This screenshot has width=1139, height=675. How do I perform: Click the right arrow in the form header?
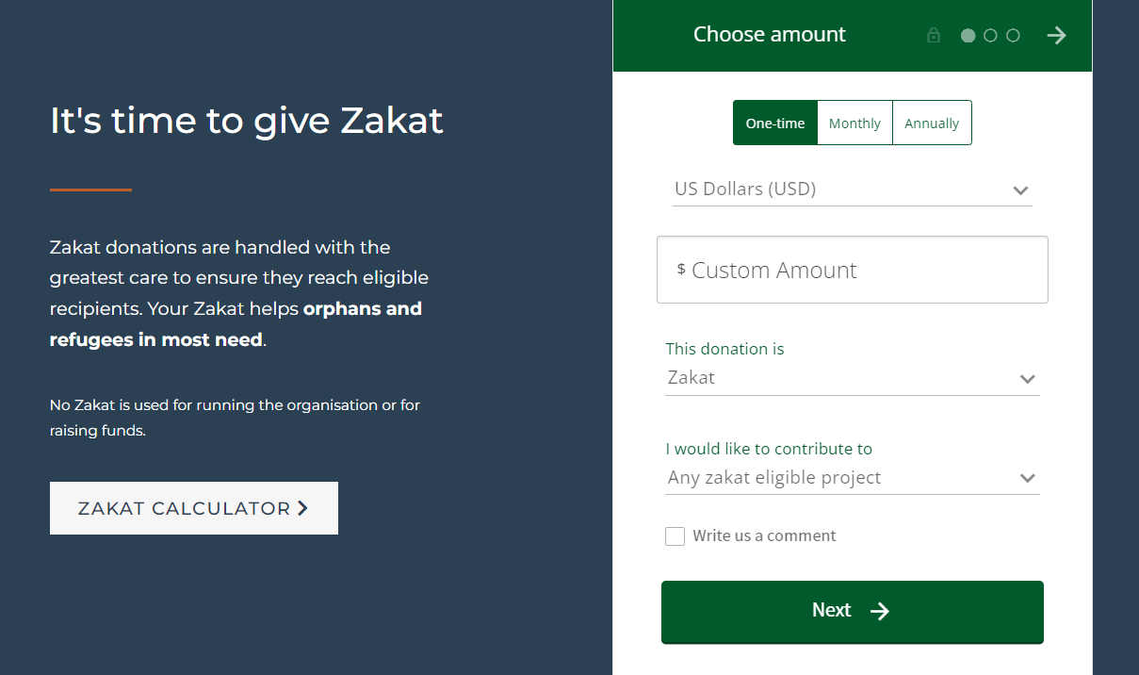1057,36
